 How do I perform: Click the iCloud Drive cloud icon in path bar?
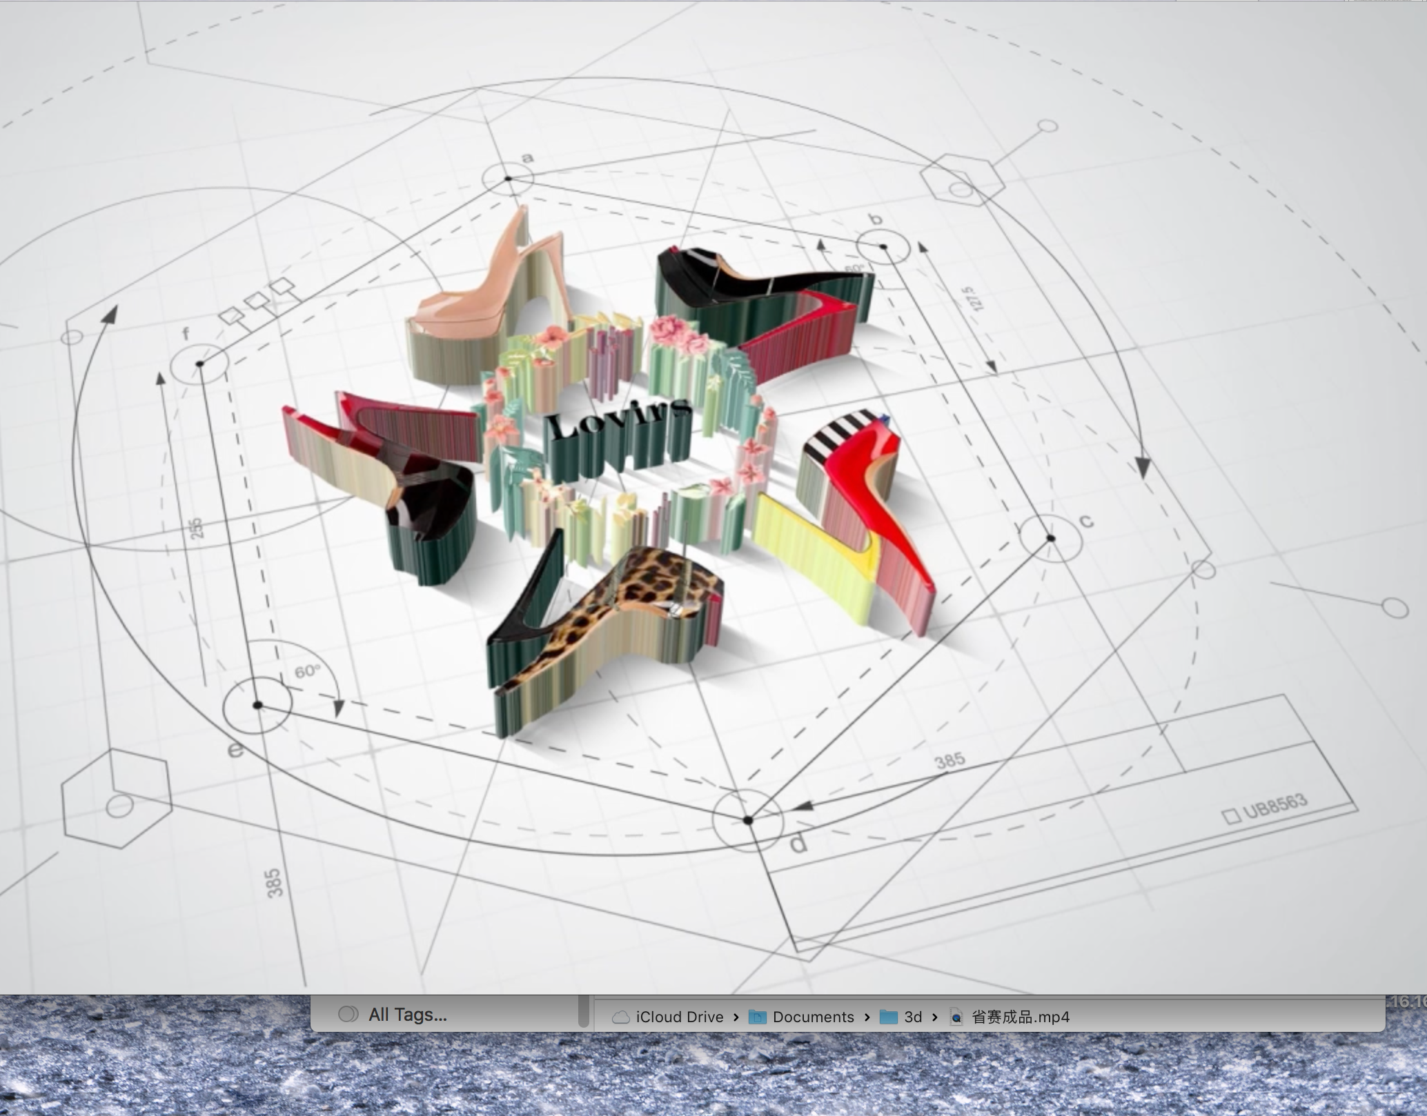pos(621,1017)
